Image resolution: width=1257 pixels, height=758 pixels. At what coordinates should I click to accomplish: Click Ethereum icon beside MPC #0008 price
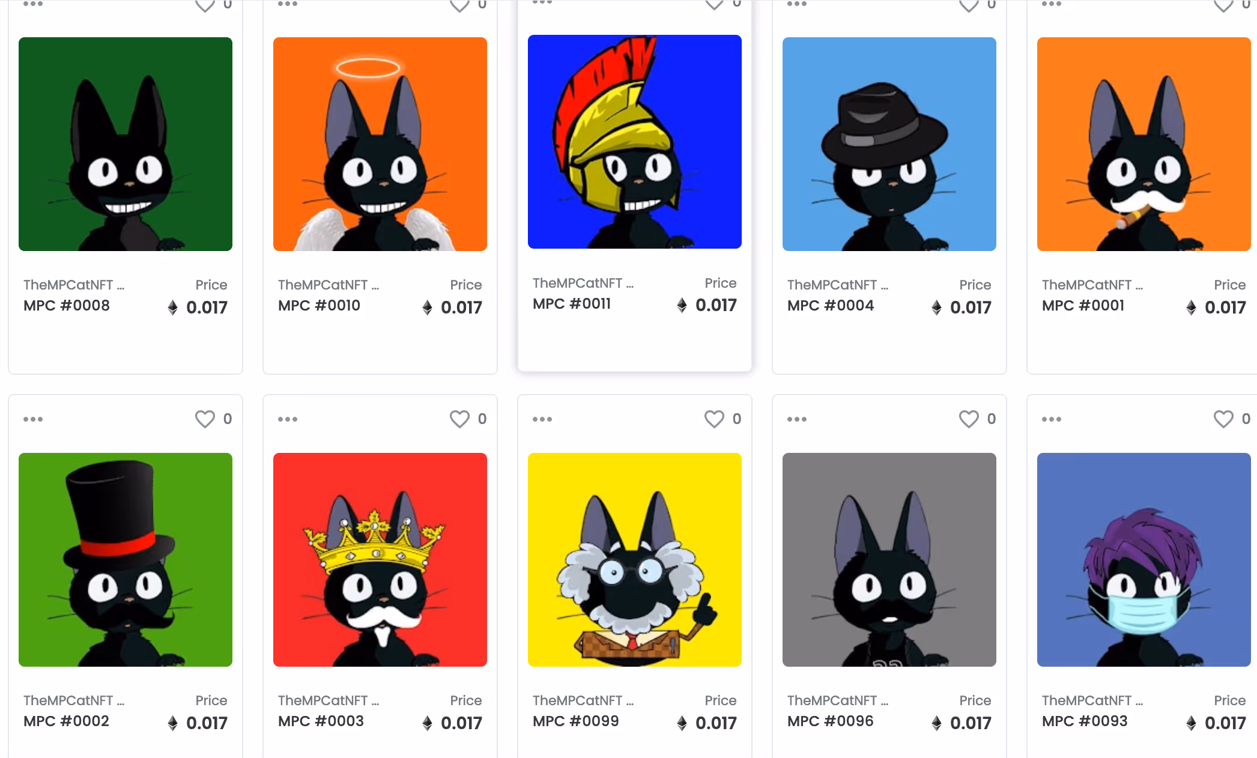point(172,308)
